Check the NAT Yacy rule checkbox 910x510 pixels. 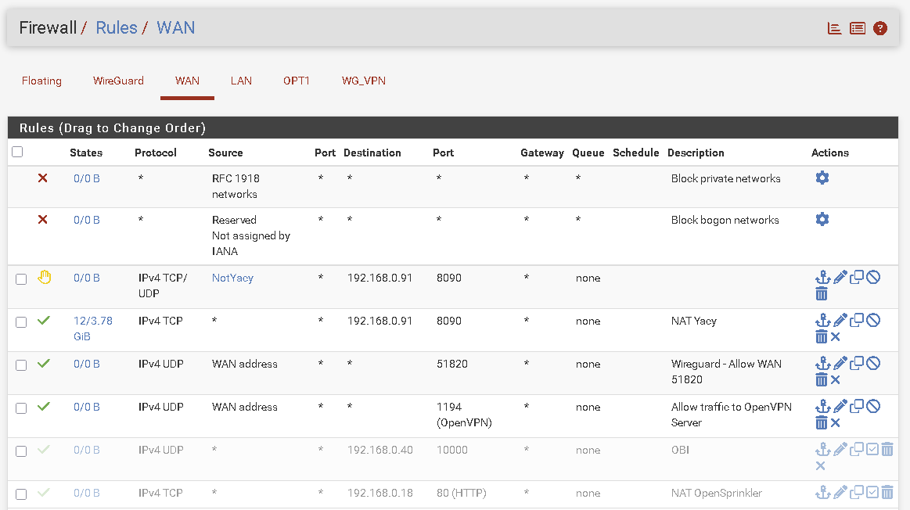pyautogui.click(x=21, y=322)
